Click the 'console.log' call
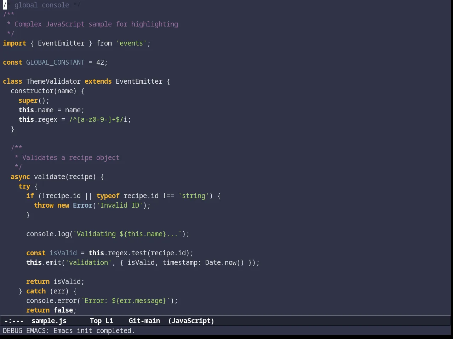453x339 pixels. [47, 234]
